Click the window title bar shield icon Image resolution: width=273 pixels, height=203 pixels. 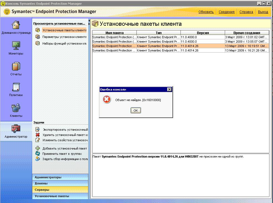(x=3, y=4)
